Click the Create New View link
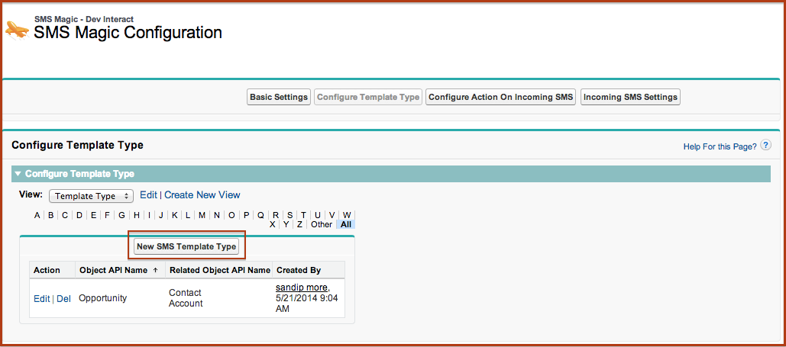Viewport: 786px width, 347px height. point(202,194)
